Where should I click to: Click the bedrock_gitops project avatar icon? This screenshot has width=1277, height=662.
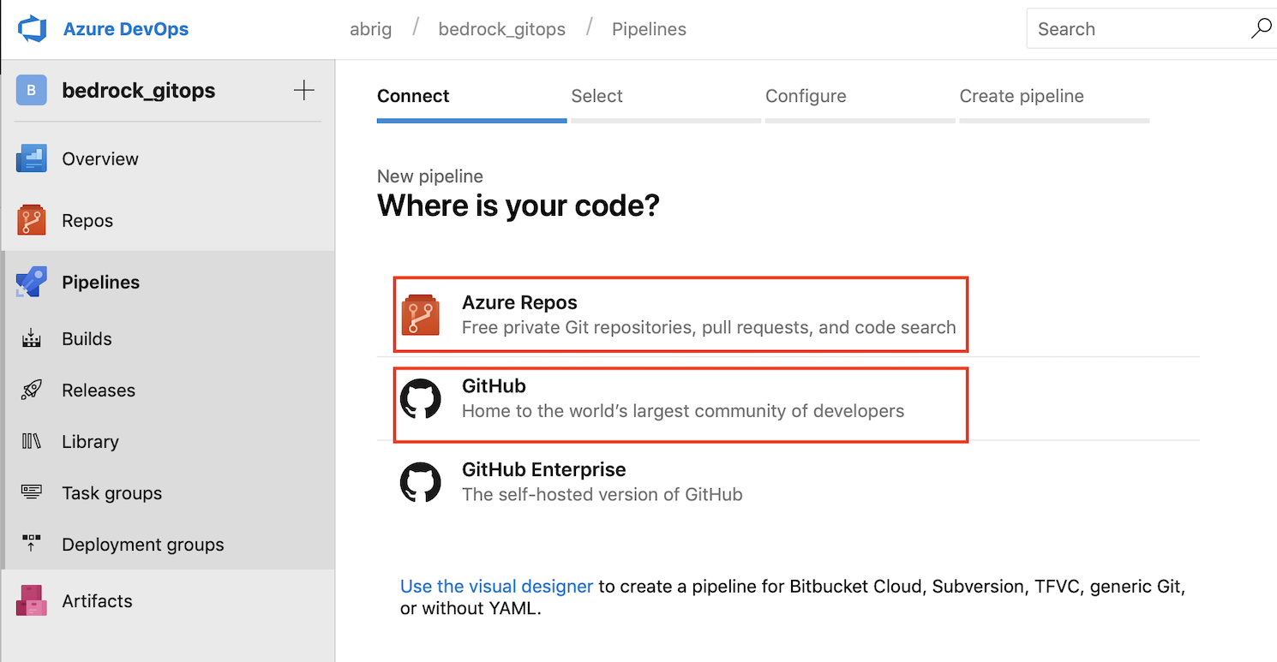click(x=31, y=90)
